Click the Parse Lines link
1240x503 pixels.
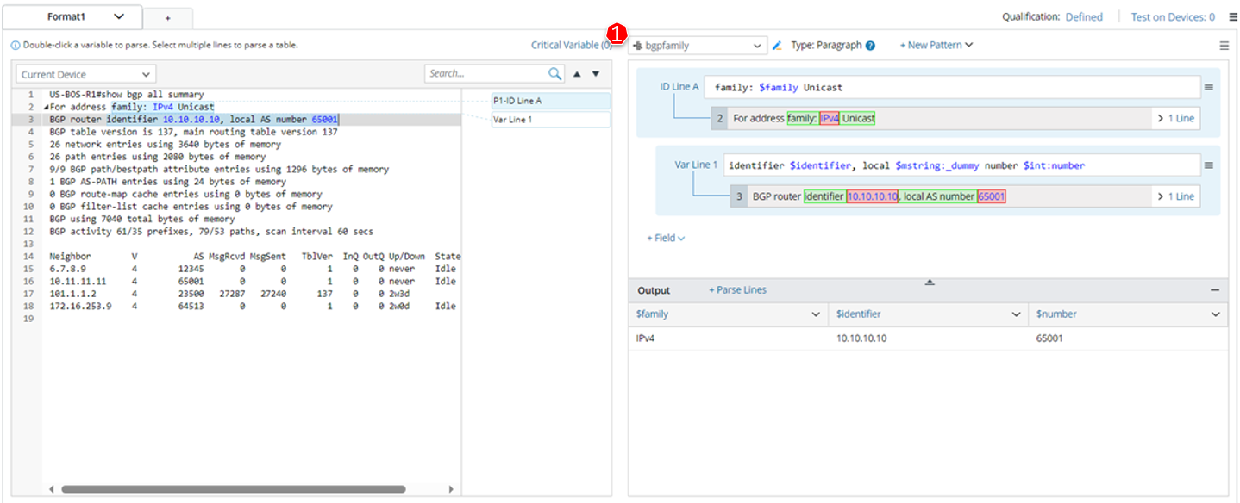(x=737, y=290)
